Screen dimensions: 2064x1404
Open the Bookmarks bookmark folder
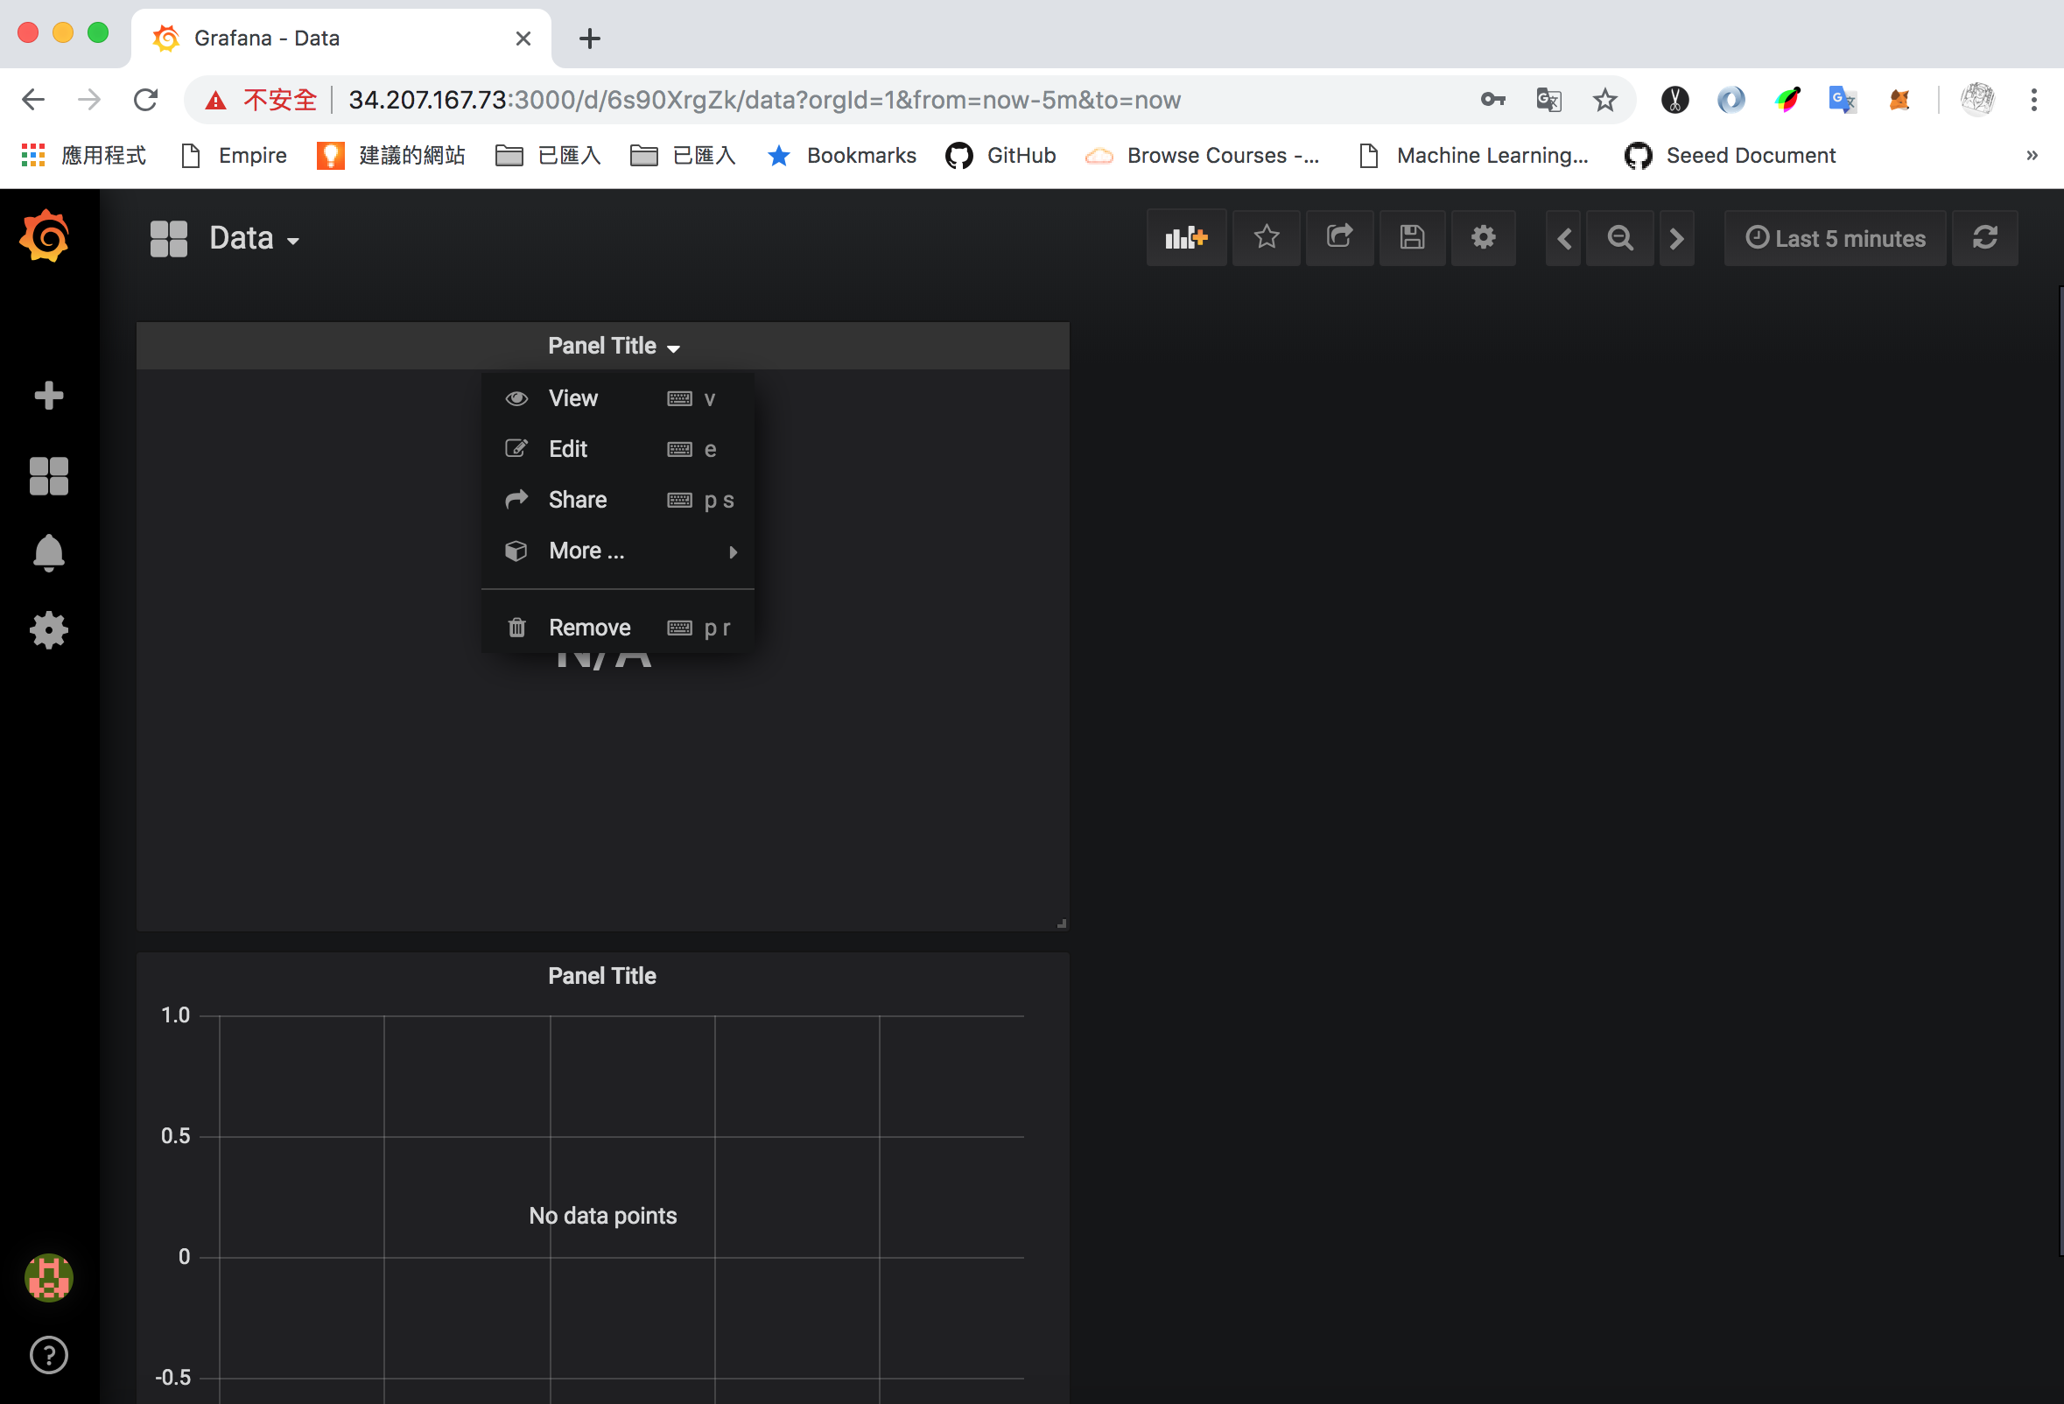pos(842,156)
